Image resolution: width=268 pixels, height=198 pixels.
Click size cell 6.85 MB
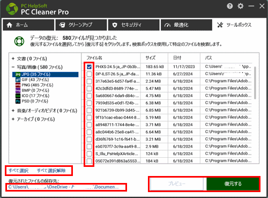[x=153, y=111]
